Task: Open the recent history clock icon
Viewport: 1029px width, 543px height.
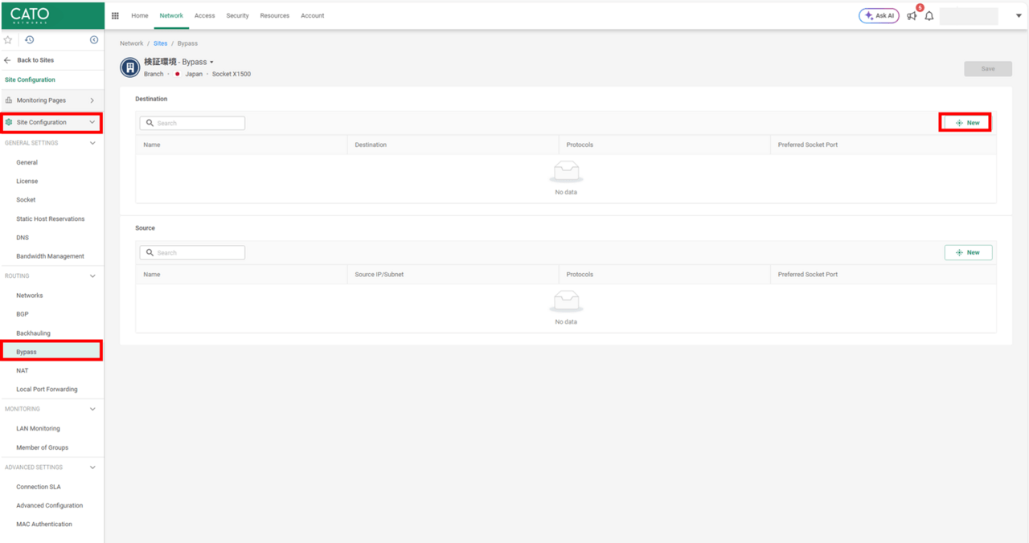Action: [x=30, y=40]
